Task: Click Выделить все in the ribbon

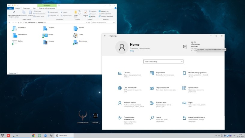Action: coord(104,11)
